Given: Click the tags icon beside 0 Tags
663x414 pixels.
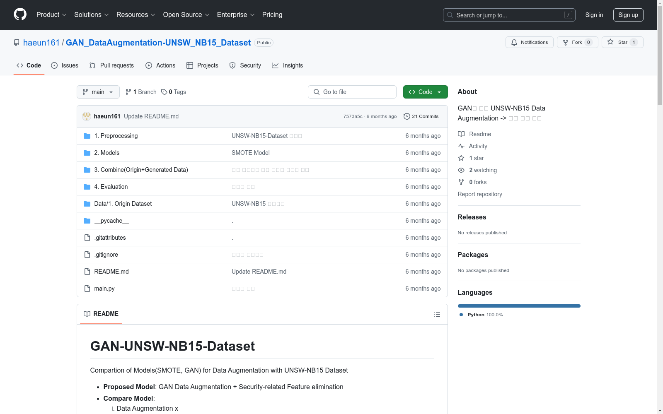Looking at the screenshot, I should 164,92.
